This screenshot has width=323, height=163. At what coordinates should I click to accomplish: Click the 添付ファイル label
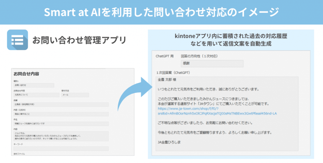pos(19,154)
